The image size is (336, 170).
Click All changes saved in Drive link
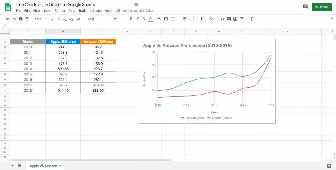(x=134, y=11)
